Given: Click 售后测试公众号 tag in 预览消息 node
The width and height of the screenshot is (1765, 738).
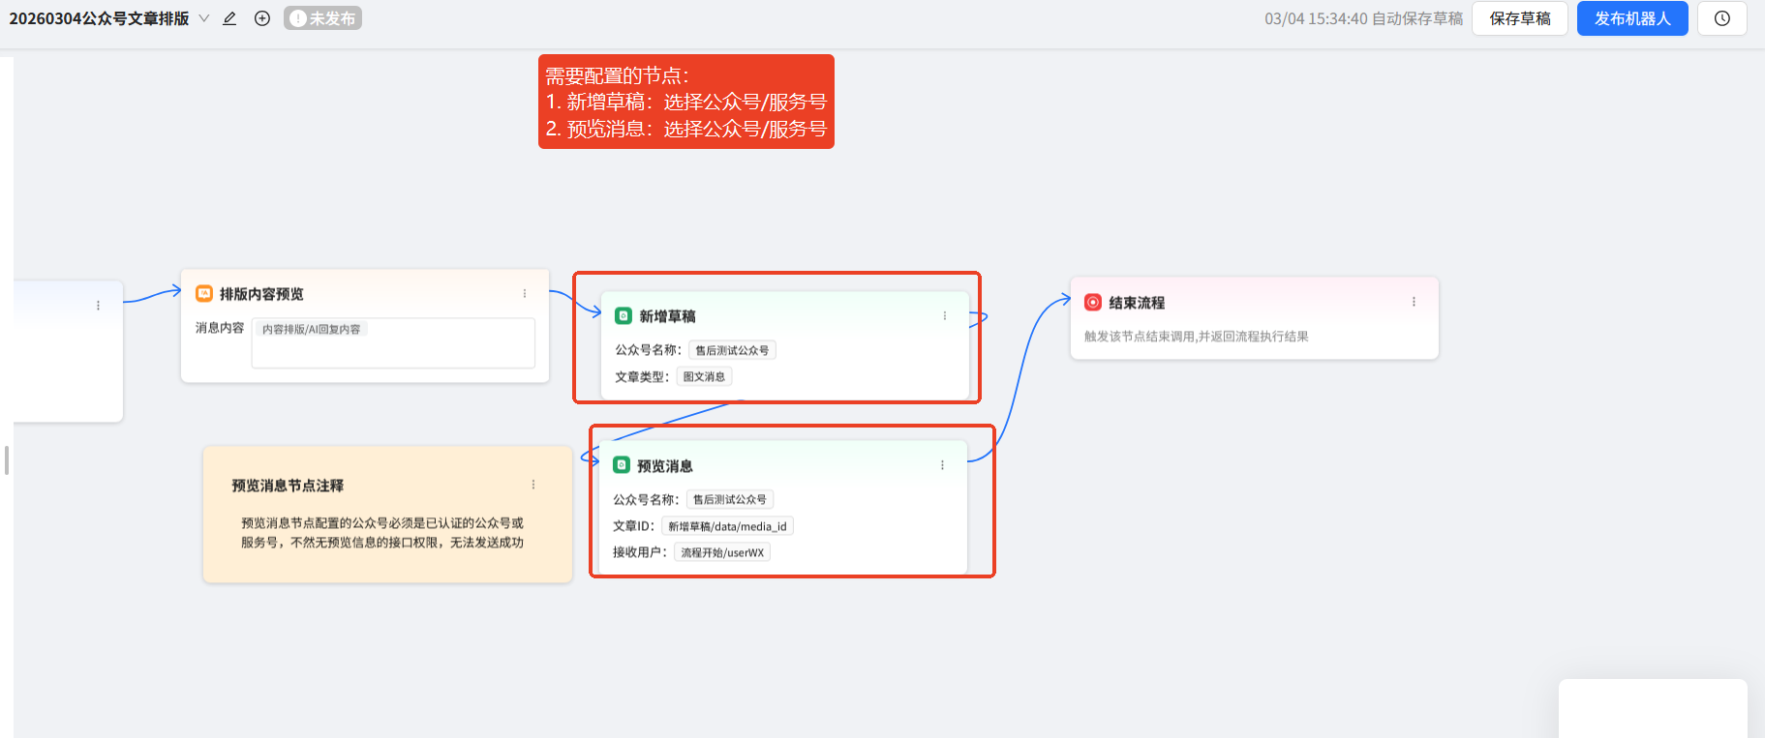Looking at the screenshot, I should coord(730,499).
